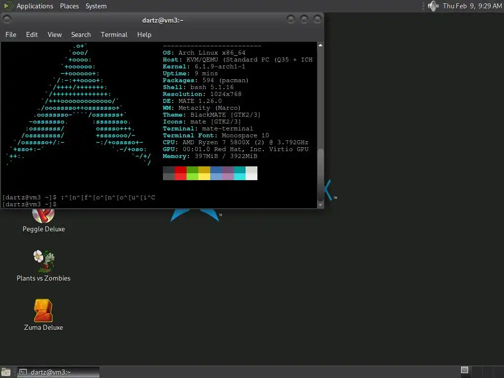Screen dimensions: 504x378
Task: Click the clock showing Thu Feb 9
Action: [472, 6]
